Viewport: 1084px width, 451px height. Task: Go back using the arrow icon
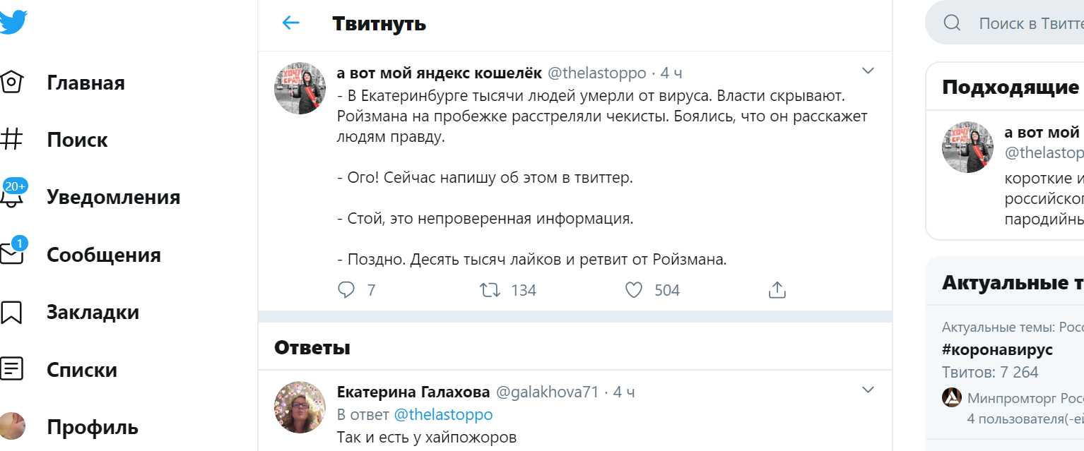tap(291, 23)
